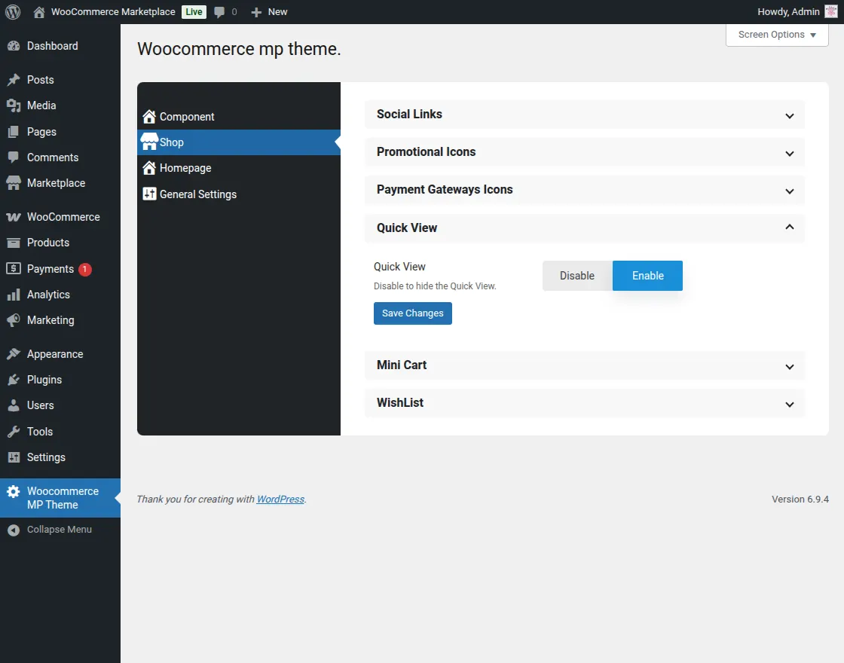Click the Pages icon in sidebar
This screenshot has width=844, height=663.
pos(14,132)
